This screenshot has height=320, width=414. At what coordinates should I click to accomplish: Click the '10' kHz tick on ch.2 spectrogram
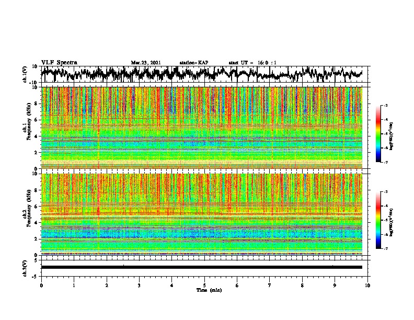[x=36, y=174]
